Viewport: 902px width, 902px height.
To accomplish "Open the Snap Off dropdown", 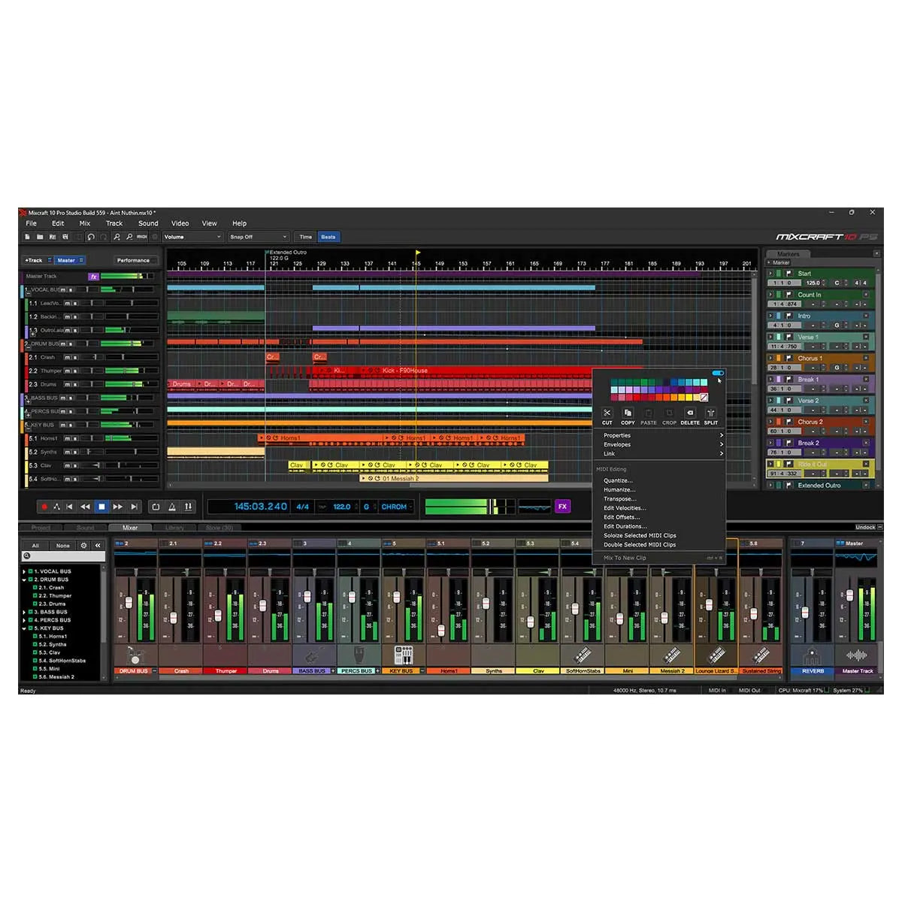I will click(258, 237).
